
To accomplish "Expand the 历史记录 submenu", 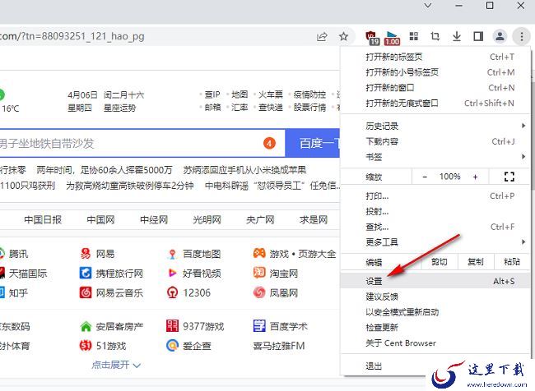I will [x=435, y=126].
